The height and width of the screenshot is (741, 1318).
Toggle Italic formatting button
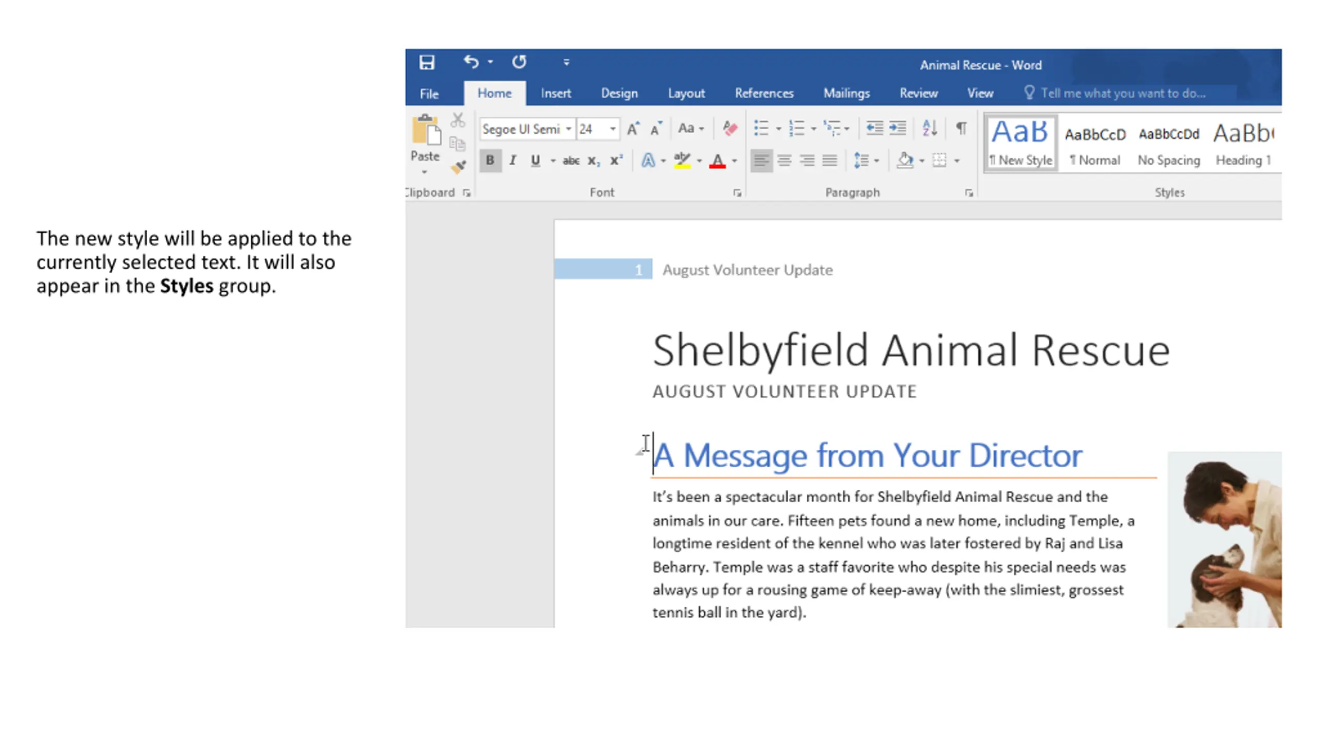512,161
